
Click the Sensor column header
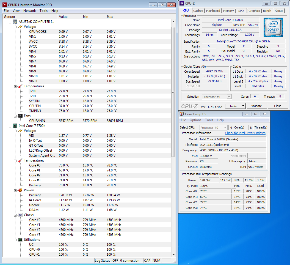tap(30, 17)
